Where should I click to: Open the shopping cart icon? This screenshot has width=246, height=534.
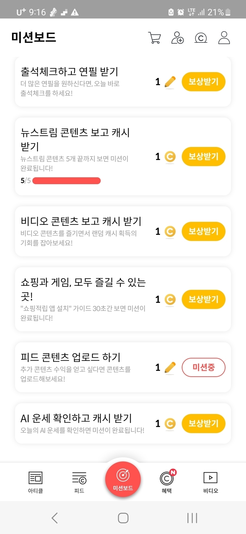[x=154, y=38]
